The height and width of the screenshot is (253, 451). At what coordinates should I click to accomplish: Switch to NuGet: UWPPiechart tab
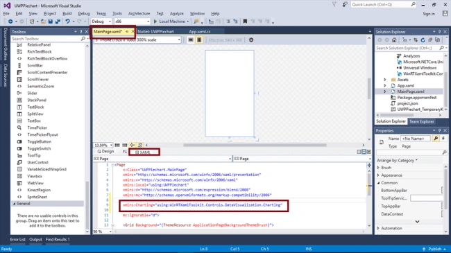[155, 32]
